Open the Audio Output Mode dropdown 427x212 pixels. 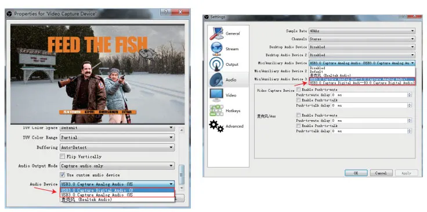(117, 166)
